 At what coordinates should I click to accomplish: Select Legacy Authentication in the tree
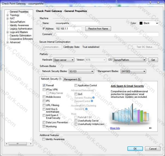point(21,29)
